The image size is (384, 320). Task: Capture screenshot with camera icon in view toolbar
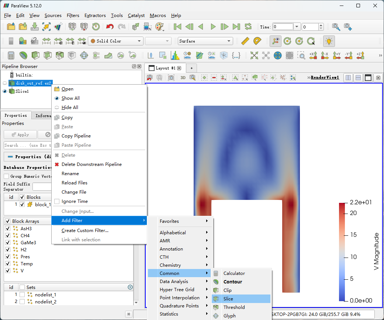[171, 78]
